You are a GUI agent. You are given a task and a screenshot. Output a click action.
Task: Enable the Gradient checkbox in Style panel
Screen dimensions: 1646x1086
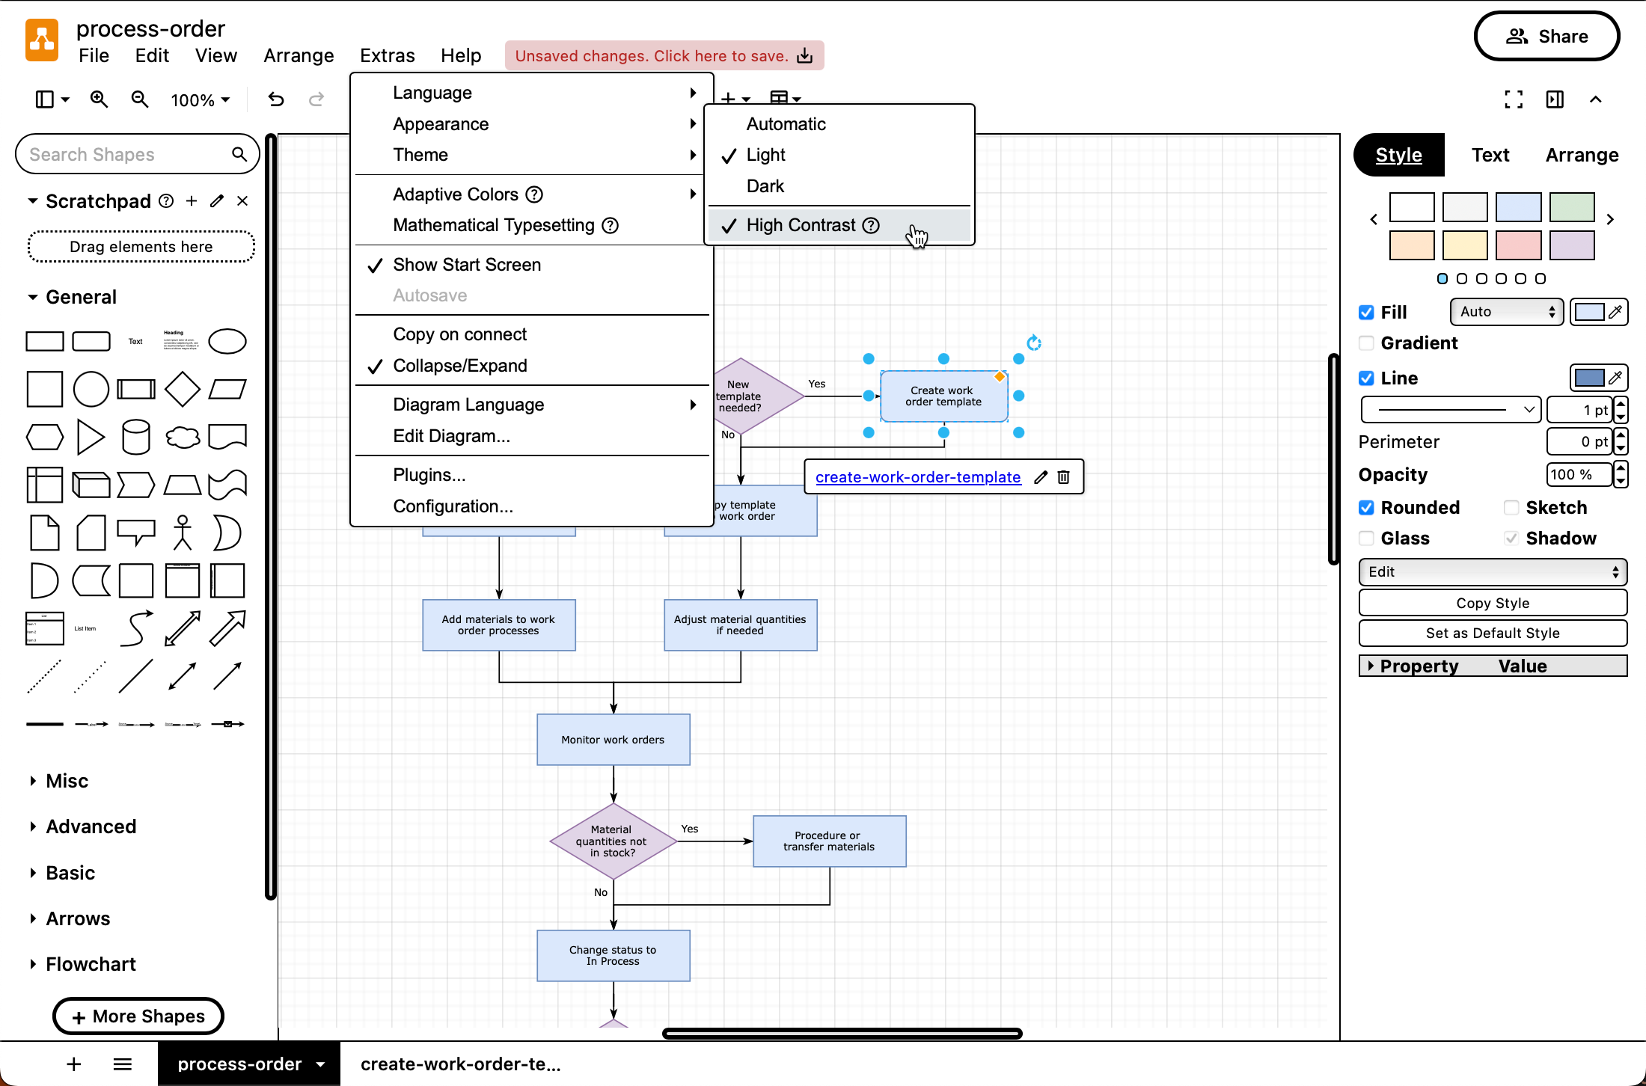point(1366,343)
